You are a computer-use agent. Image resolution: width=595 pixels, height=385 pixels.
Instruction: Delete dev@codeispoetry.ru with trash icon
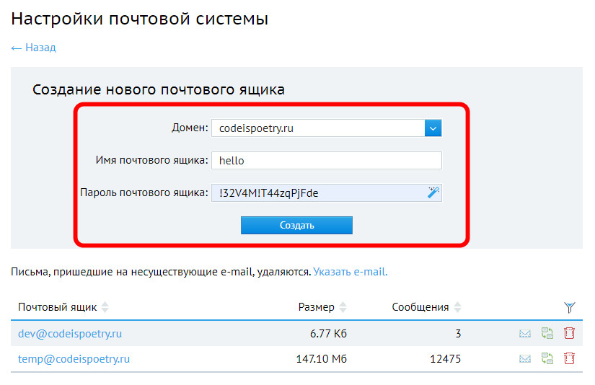click(x=569, y=333)
